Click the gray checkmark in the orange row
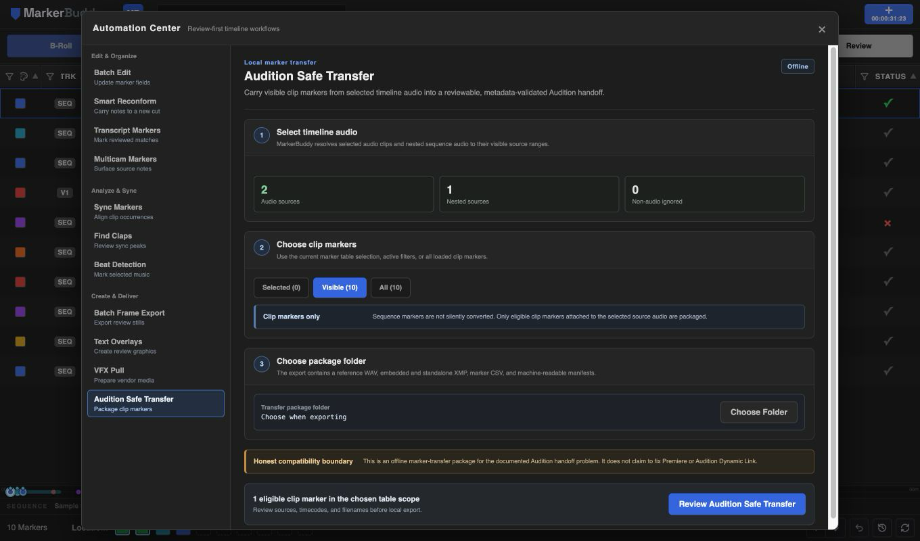The width and height of the screenshot is (920, 541). (888, 252)
